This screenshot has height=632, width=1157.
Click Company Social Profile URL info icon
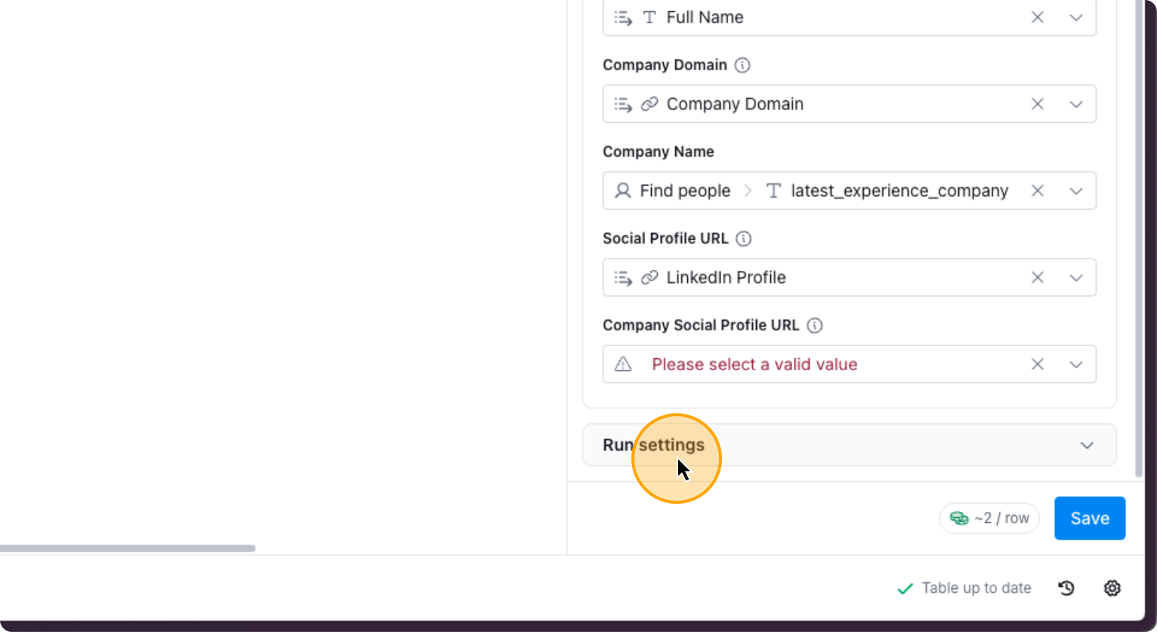click(x=815, y=325)
